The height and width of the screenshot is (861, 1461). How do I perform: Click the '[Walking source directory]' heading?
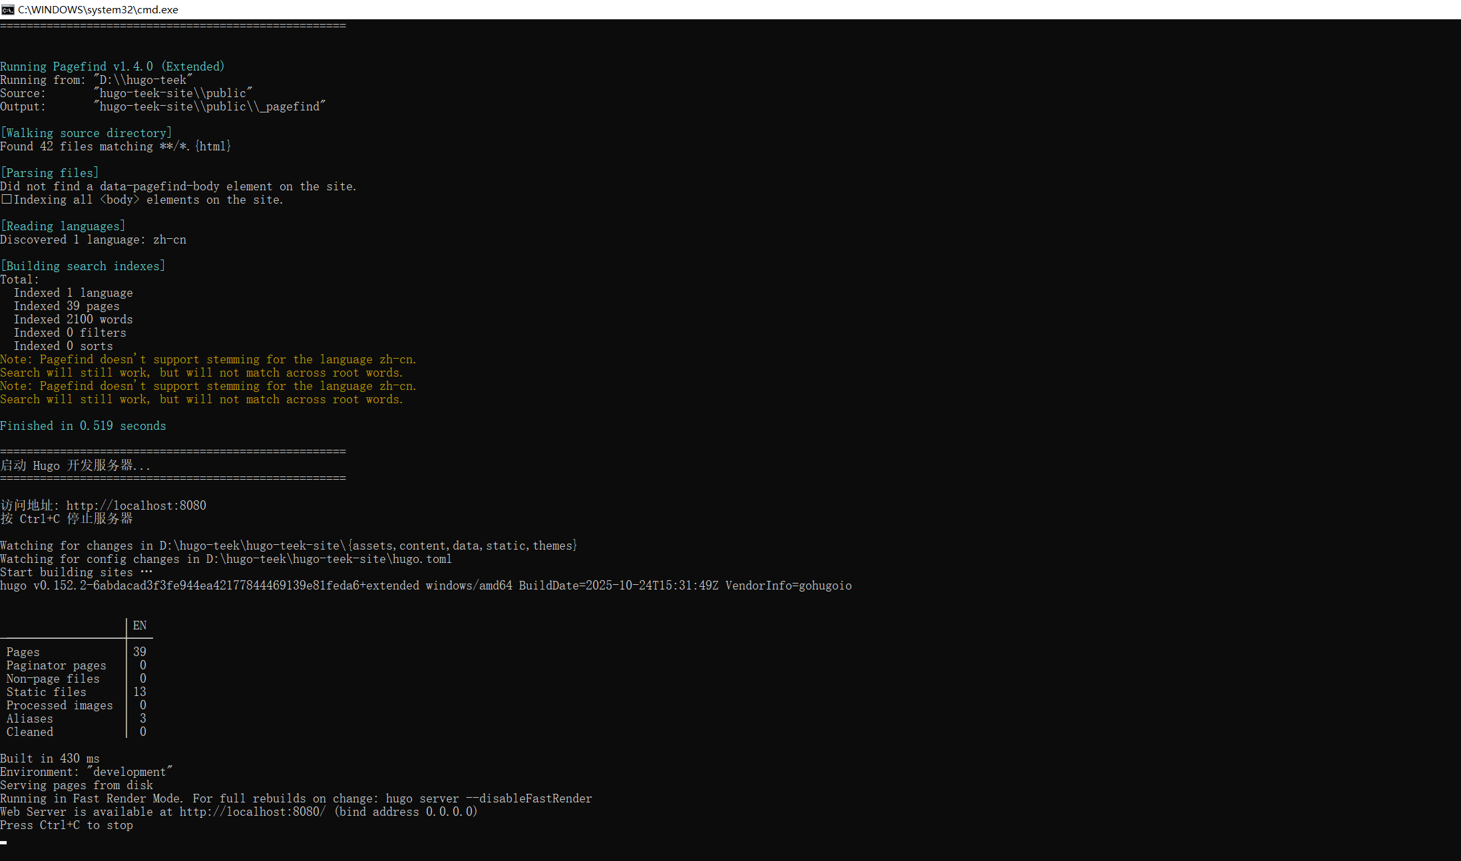86,133
